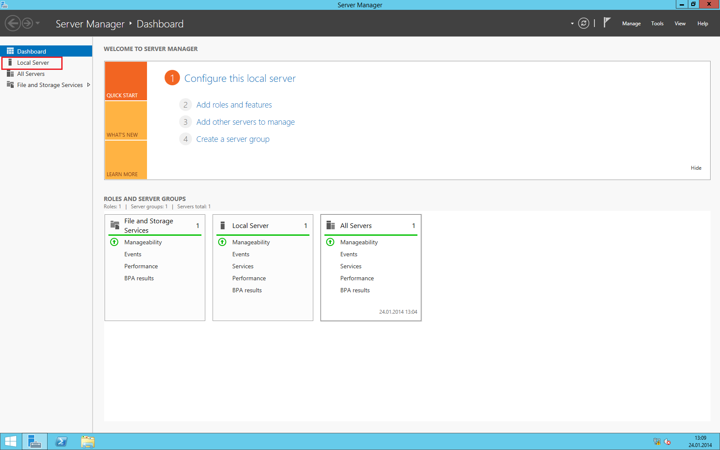Click the network tray icon
Screen dimensions: 720x450
657,441
